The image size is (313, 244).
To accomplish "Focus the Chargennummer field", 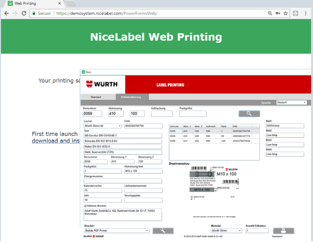I will pos(123,181).
